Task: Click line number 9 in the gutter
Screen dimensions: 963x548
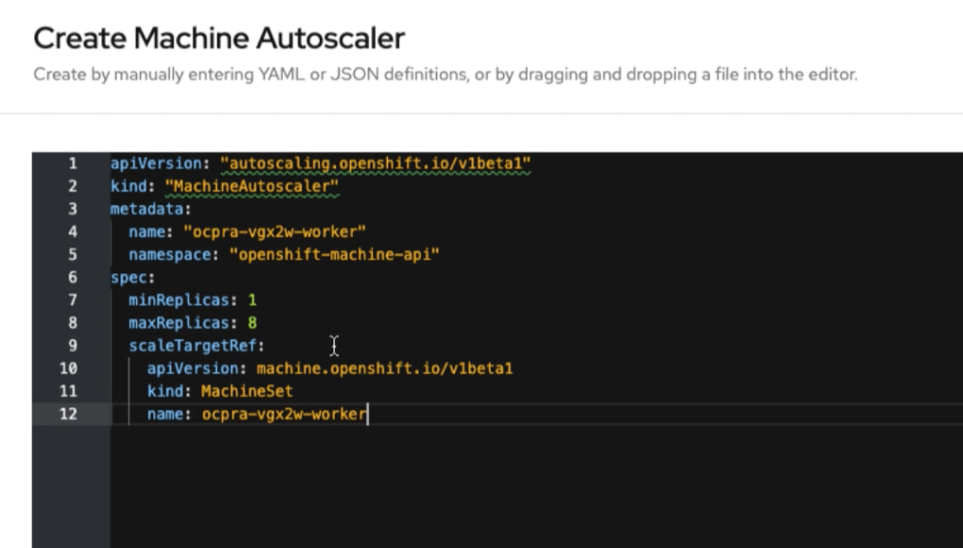Action: tap(72, 346)
